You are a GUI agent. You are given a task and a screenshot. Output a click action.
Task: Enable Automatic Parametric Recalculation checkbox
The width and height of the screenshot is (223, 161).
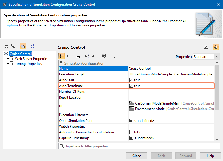click(x=131, y=132)
